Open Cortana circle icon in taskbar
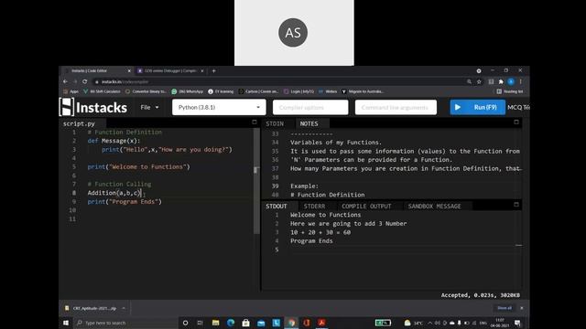 tap(185, 323)
